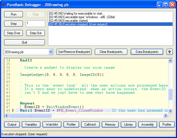This screenshot has height=138, width=177.
Task: Click 'ImageGadget' on line 38
Action: point(32,75)
